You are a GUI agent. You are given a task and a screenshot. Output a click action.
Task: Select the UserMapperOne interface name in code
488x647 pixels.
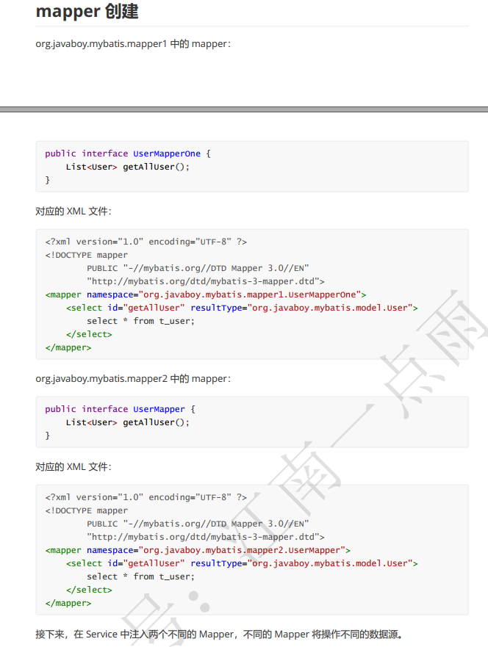[x=166, y=153]
